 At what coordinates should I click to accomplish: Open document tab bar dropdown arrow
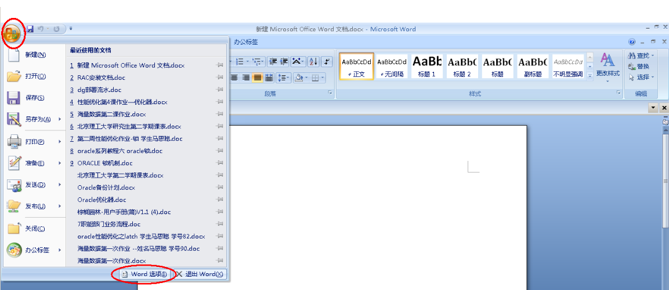[653, 108]
